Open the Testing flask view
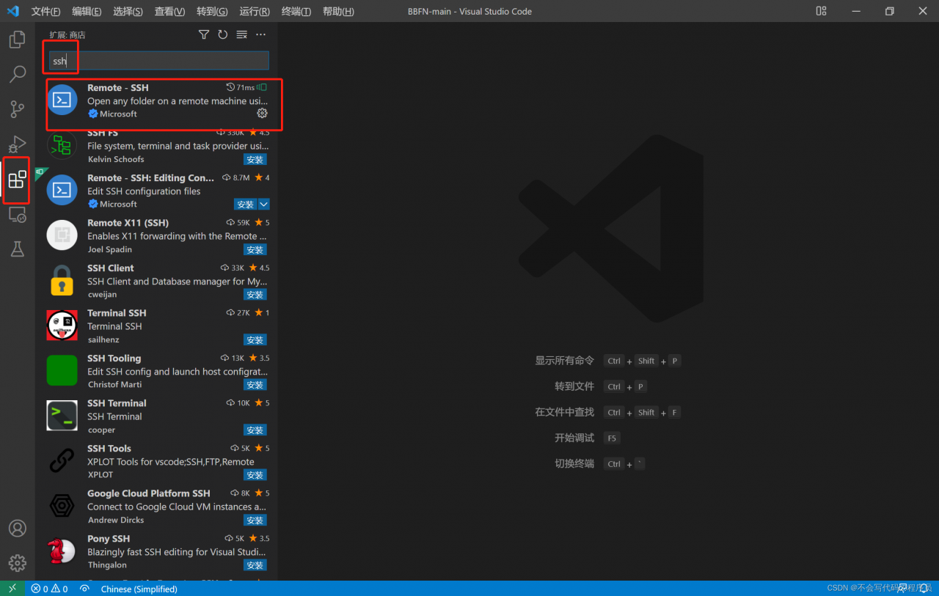 point(18,249)
